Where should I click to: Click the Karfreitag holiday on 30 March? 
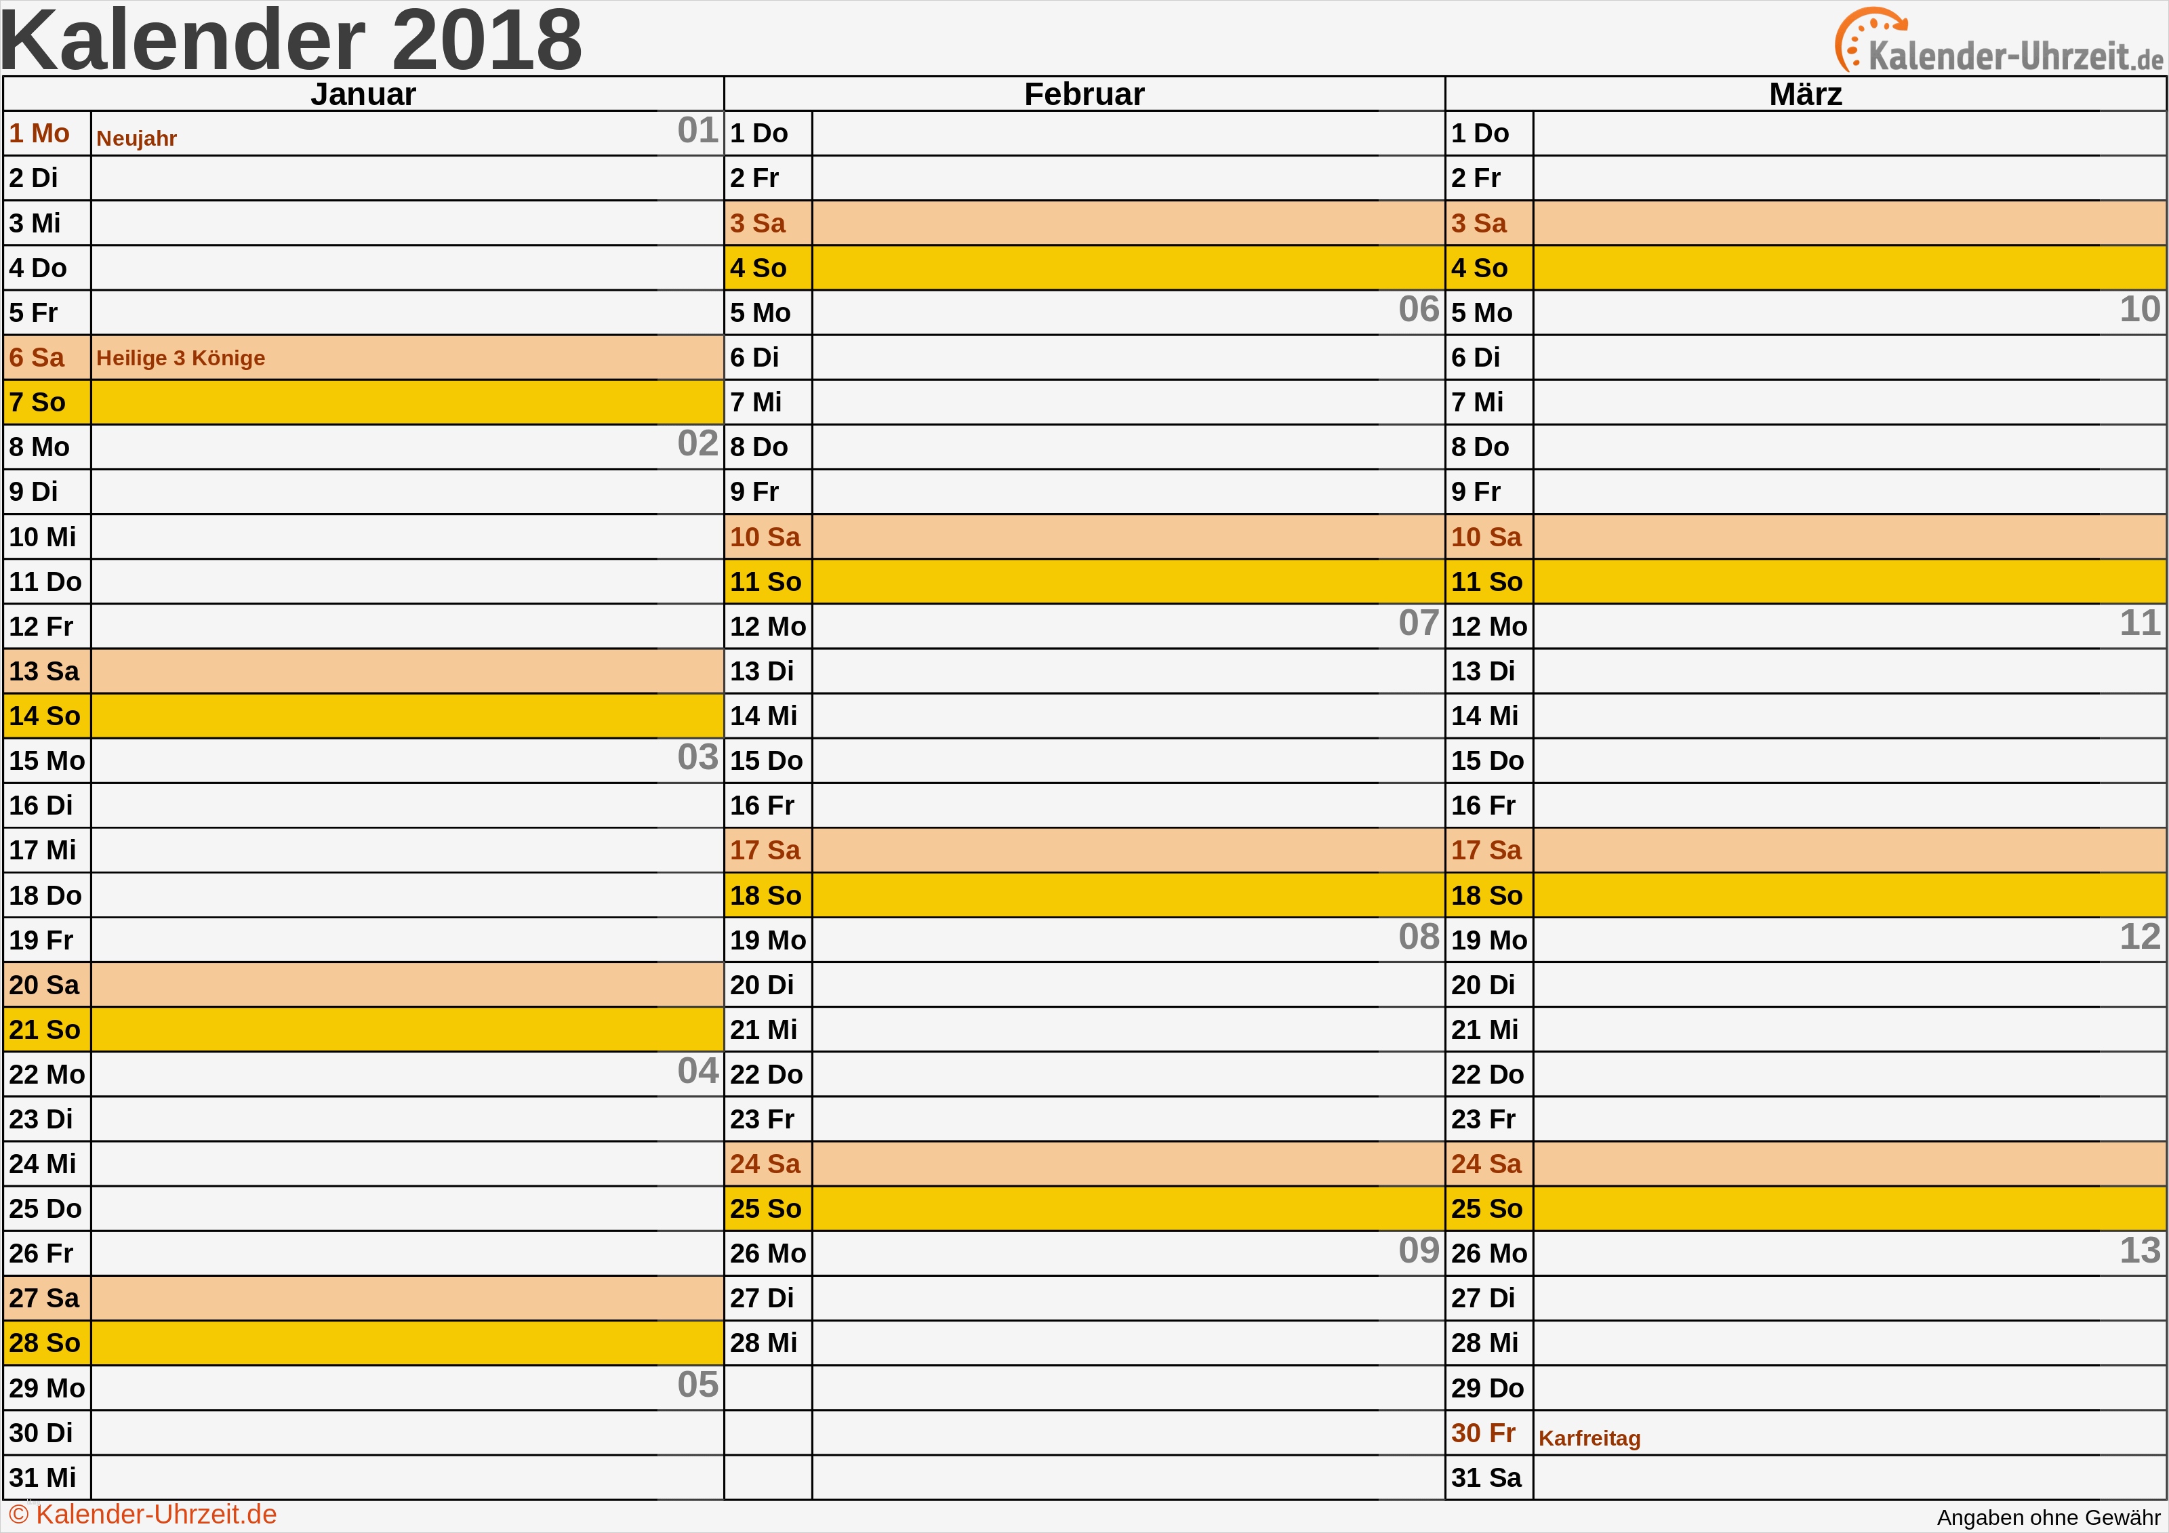[x=1589, y=1437]
